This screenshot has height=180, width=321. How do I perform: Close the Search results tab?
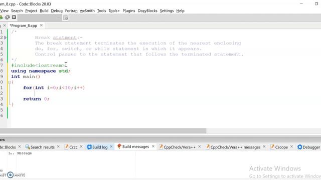click(x=58, y=146)
